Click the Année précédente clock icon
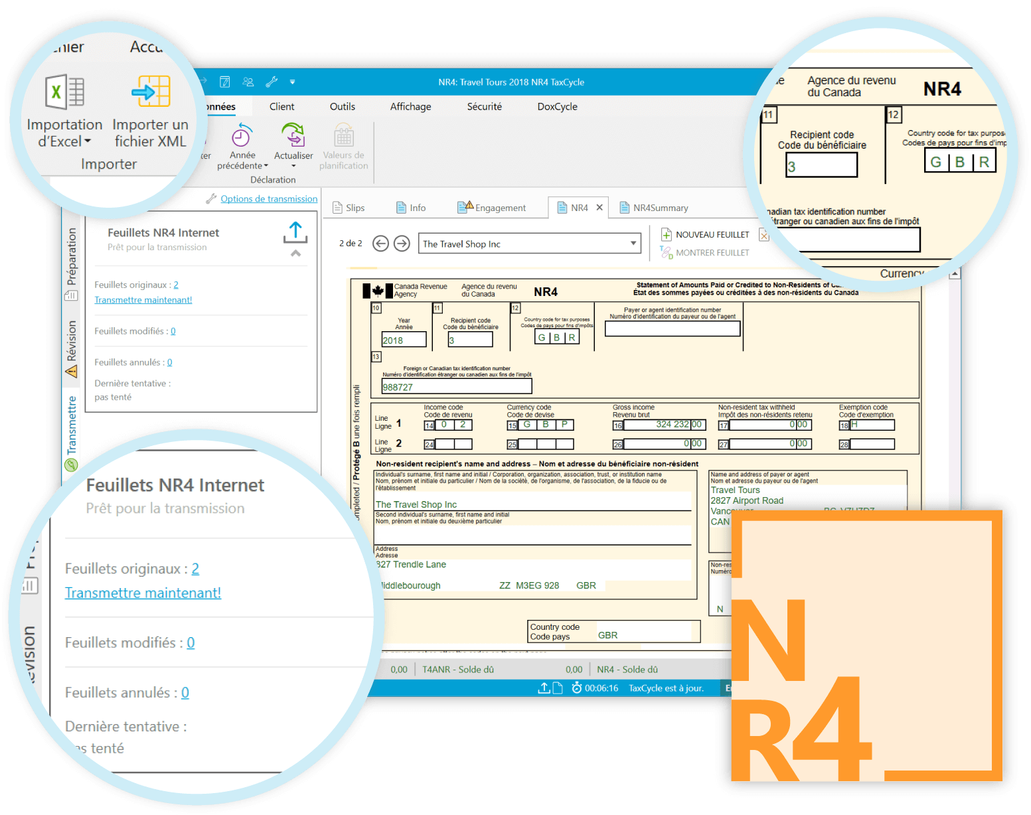The height and width of the screenshot is (815, 1031). 241,137
